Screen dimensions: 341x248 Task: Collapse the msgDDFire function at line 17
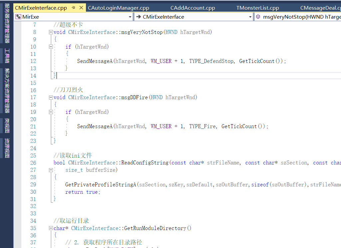(51, 98)
